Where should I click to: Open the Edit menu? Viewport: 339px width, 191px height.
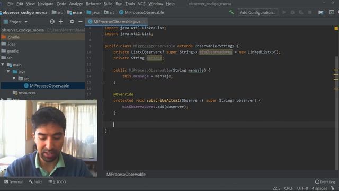point(20,4)
